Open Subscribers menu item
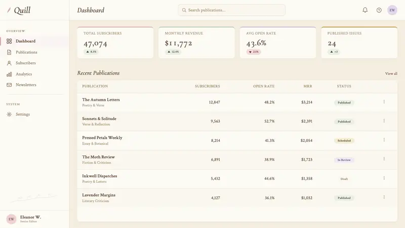Viewport: 405px width, 228px height. pos(34,63)
